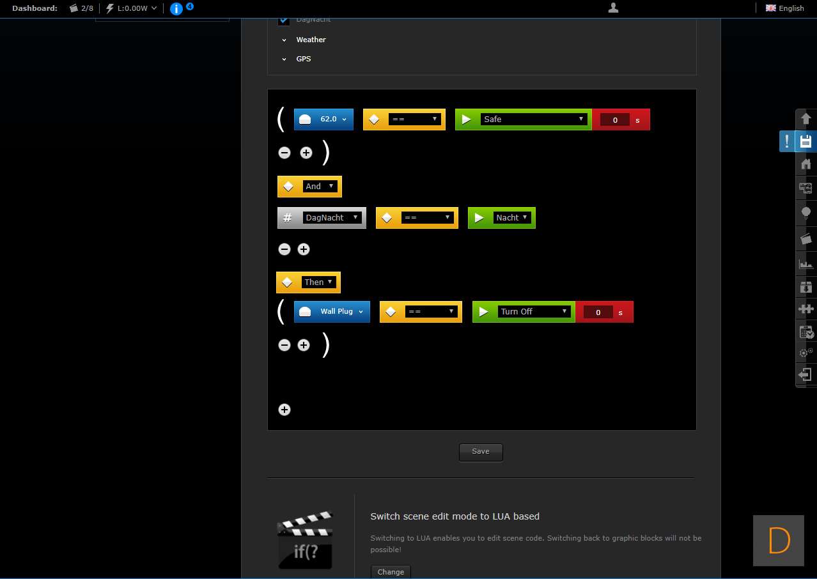
Task: Click the user profile icon in top bar
Action: (613, 8)
